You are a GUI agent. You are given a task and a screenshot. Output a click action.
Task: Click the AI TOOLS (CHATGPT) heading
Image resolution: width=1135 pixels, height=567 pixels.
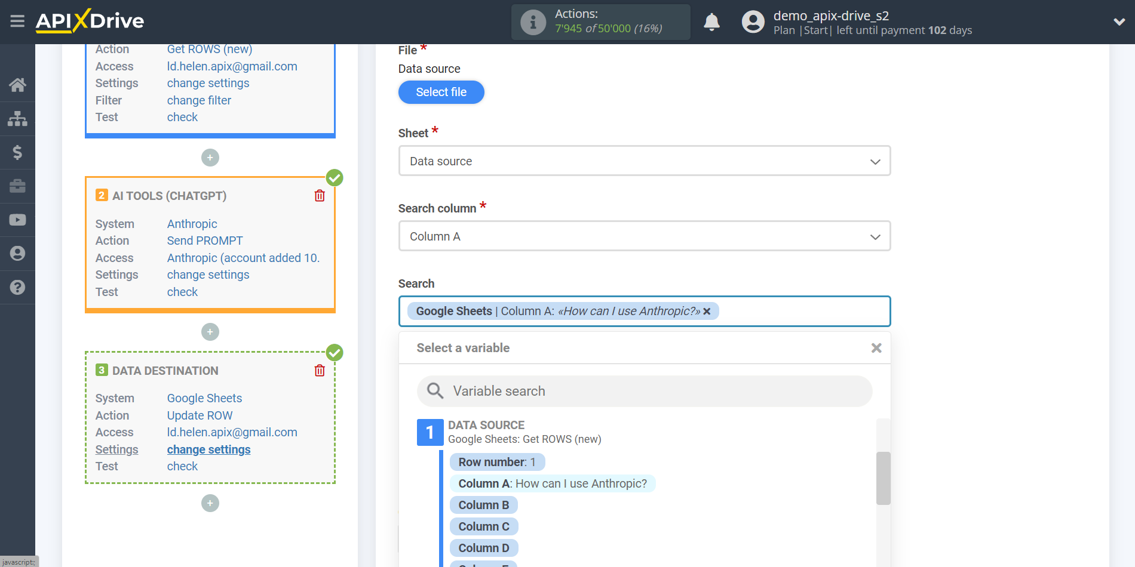pyautogui.click(x=169, y=196)
